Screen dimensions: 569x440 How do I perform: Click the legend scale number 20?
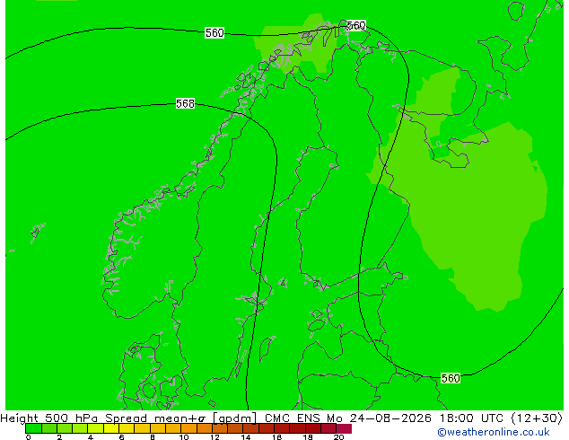(338, 437)
